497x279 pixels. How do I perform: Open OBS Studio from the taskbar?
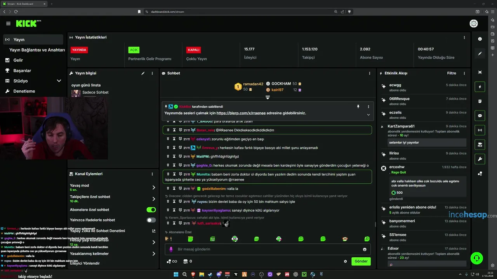coord(261,274)
